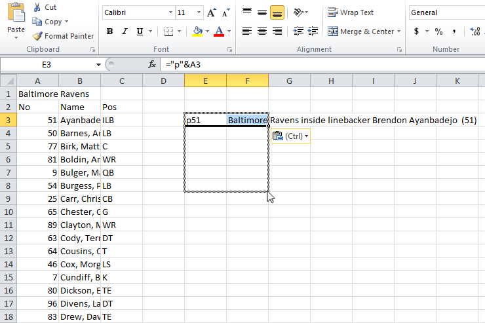Apply accounting dollar format

click(x=416, y=31)
